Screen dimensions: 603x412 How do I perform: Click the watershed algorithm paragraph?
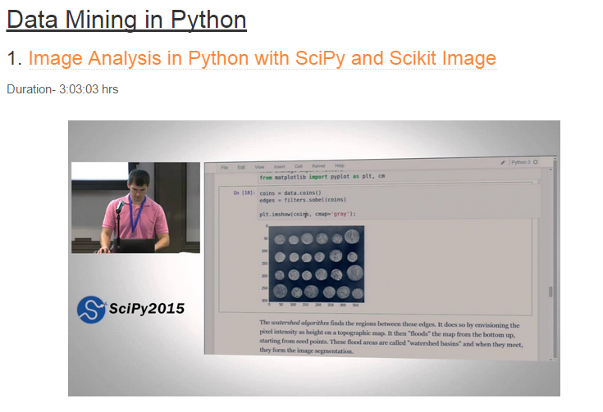click(x=391, y=337)
